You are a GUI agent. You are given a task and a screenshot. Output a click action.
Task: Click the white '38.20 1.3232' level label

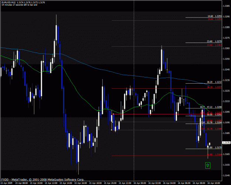point(214,82)
